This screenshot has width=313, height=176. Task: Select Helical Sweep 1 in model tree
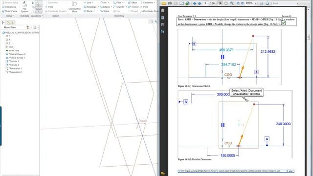pos(15,58)
